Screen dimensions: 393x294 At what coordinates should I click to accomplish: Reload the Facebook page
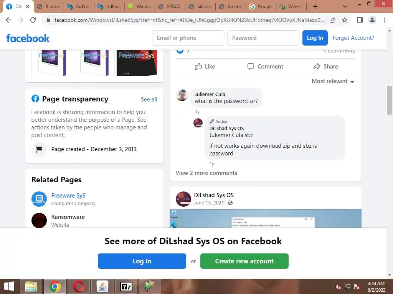pos(33,20)
